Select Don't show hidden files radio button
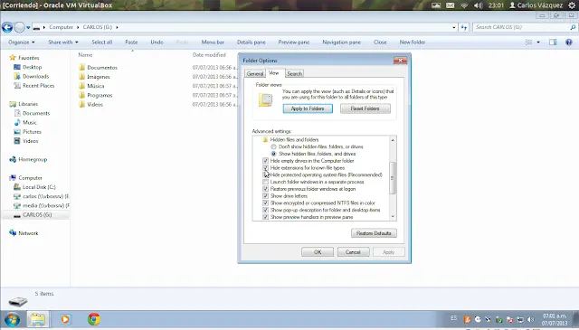579x330 pixels. (273, 146)
